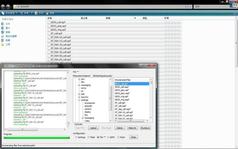This screenshot has height=149, width=238.
Task: Open the Documents favorite link icon
Action: (x=3, y=24)
